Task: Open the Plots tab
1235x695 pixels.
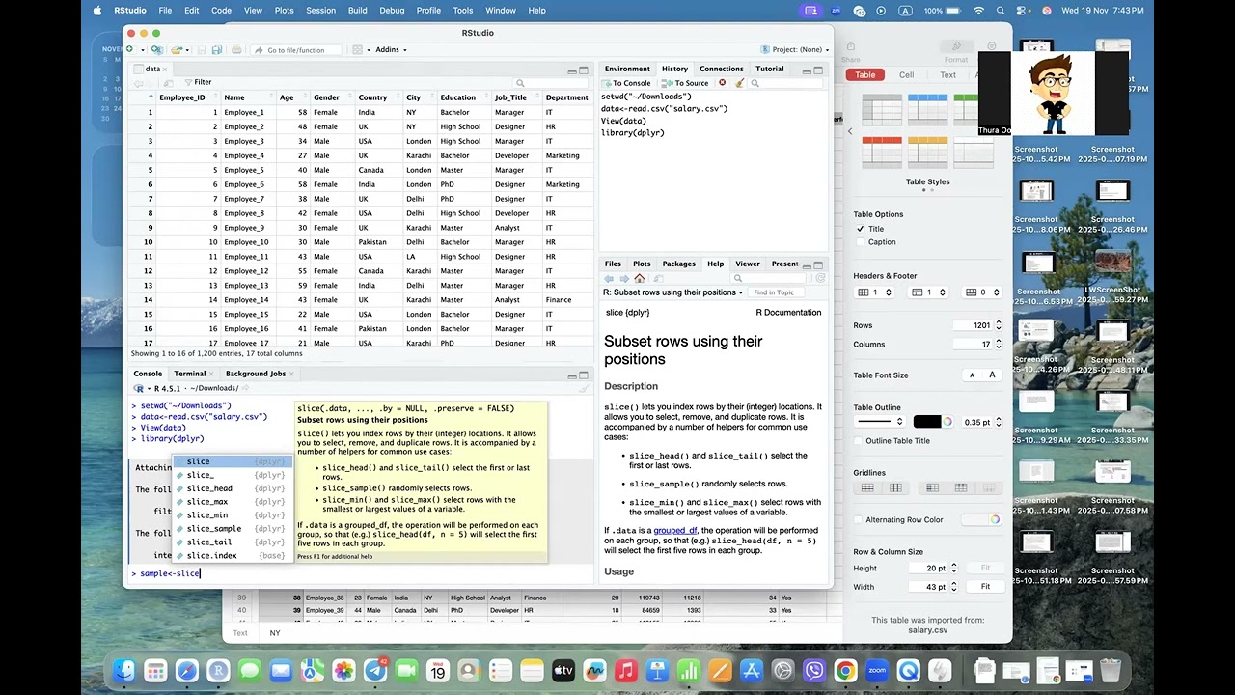Action: pos(642,264)
